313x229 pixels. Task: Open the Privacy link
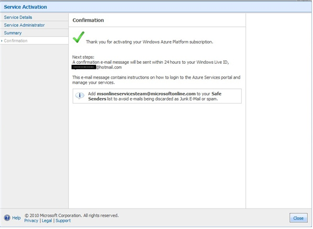(31, 220)
